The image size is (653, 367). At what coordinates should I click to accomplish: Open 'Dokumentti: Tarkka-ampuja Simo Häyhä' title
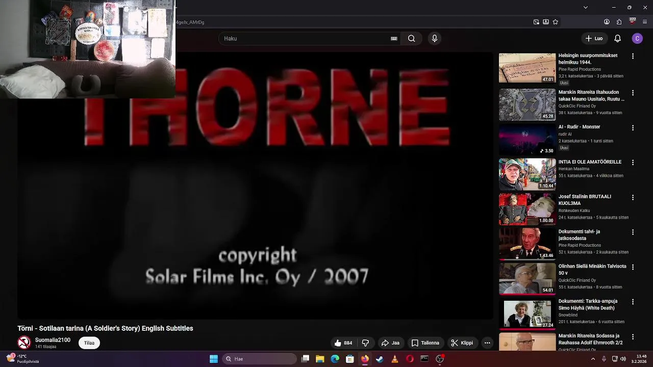pyautogui.click(x=588, y=304)
